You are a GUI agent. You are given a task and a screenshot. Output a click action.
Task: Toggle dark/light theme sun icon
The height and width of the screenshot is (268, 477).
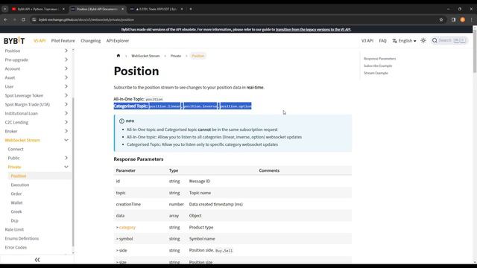[423, 40]
